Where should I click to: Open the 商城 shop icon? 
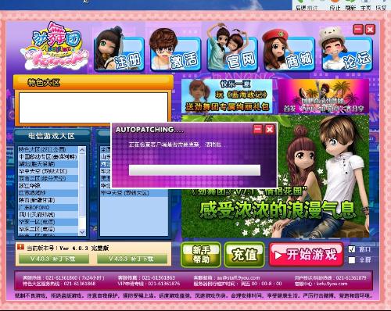pos(289,50)
